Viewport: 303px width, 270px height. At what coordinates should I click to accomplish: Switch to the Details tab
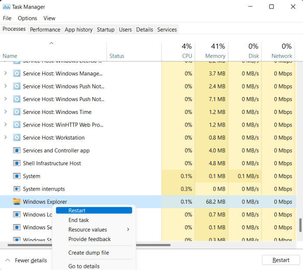pyautogui.click(x=145, y=29)
